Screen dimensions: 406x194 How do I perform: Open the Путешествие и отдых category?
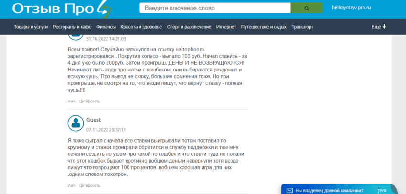[x=264, y=27]
